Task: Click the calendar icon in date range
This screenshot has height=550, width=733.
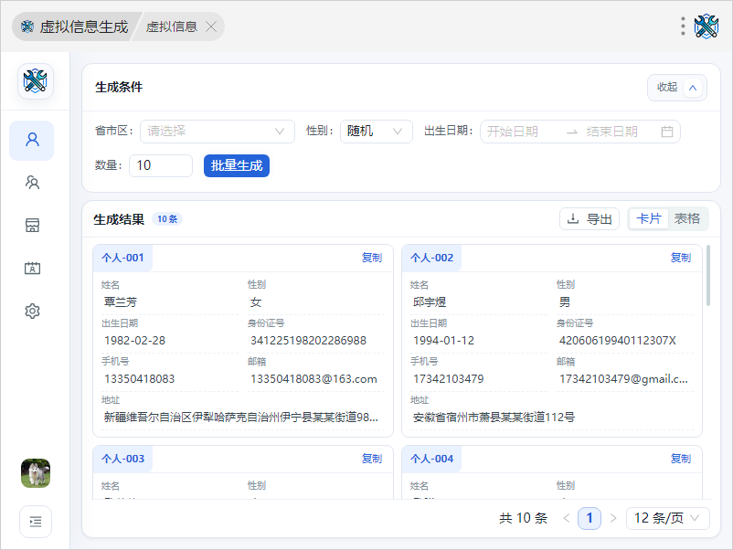Action: 667,132
